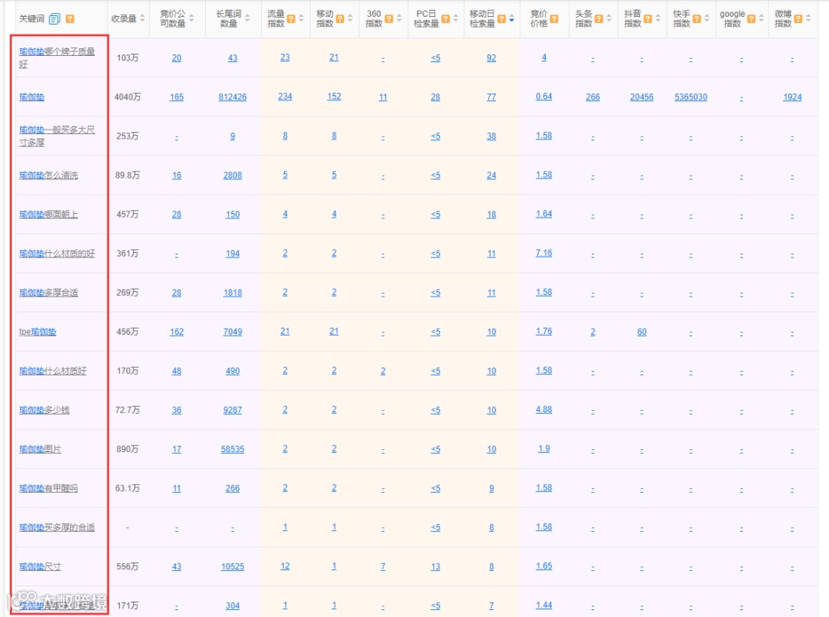The image size is (829, 617).
Task: Open keyword link 瑜伽垫什么材质好
Action: (53, 371)
